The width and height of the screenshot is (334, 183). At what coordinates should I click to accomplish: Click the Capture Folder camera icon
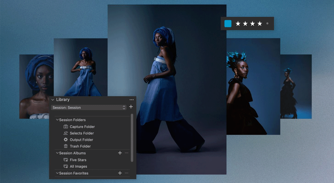coord(65,127)
